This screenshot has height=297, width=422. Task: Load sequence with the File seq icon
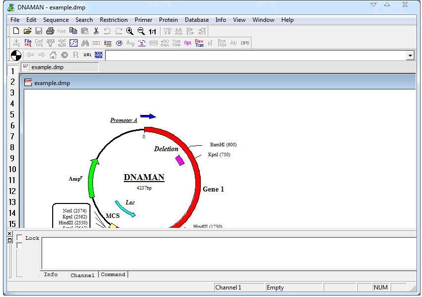click(28, 43)
